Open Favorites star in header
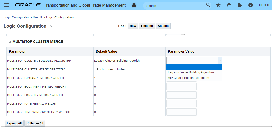The width and height of the screenshot is (272, 127). point(218,5)
